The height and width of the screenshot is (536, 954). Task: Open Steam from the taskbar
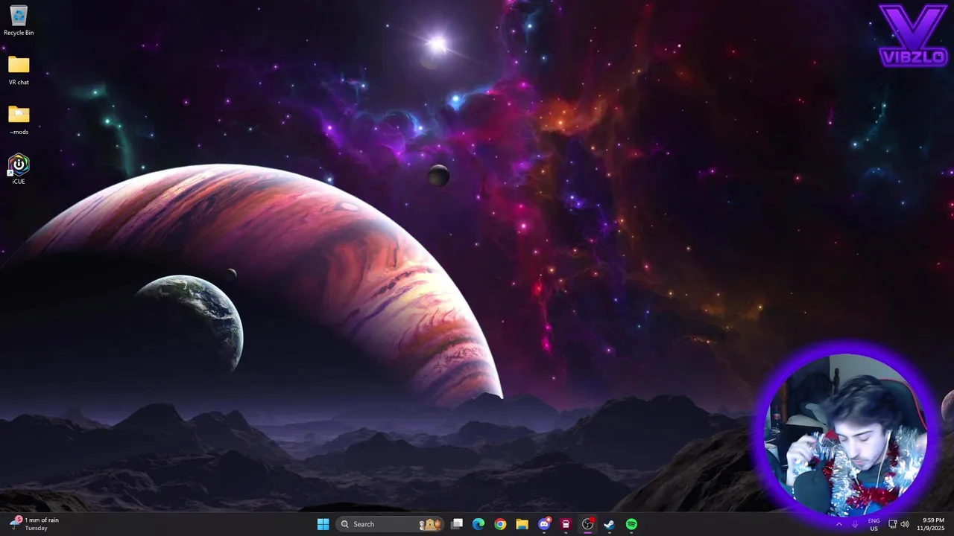609,524
